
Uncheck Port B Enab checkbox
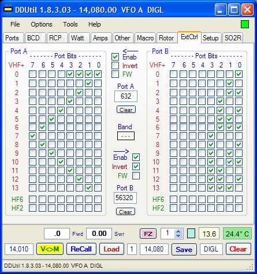(x=136, y=157)
